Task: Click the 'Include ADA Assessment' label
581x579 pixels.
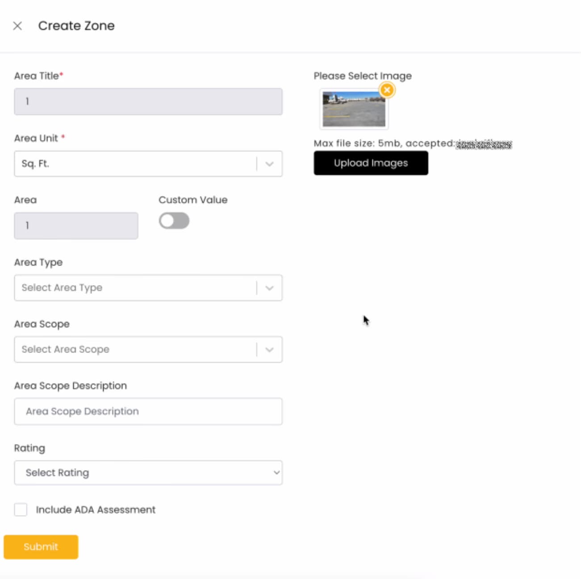Action: point(96,510)
